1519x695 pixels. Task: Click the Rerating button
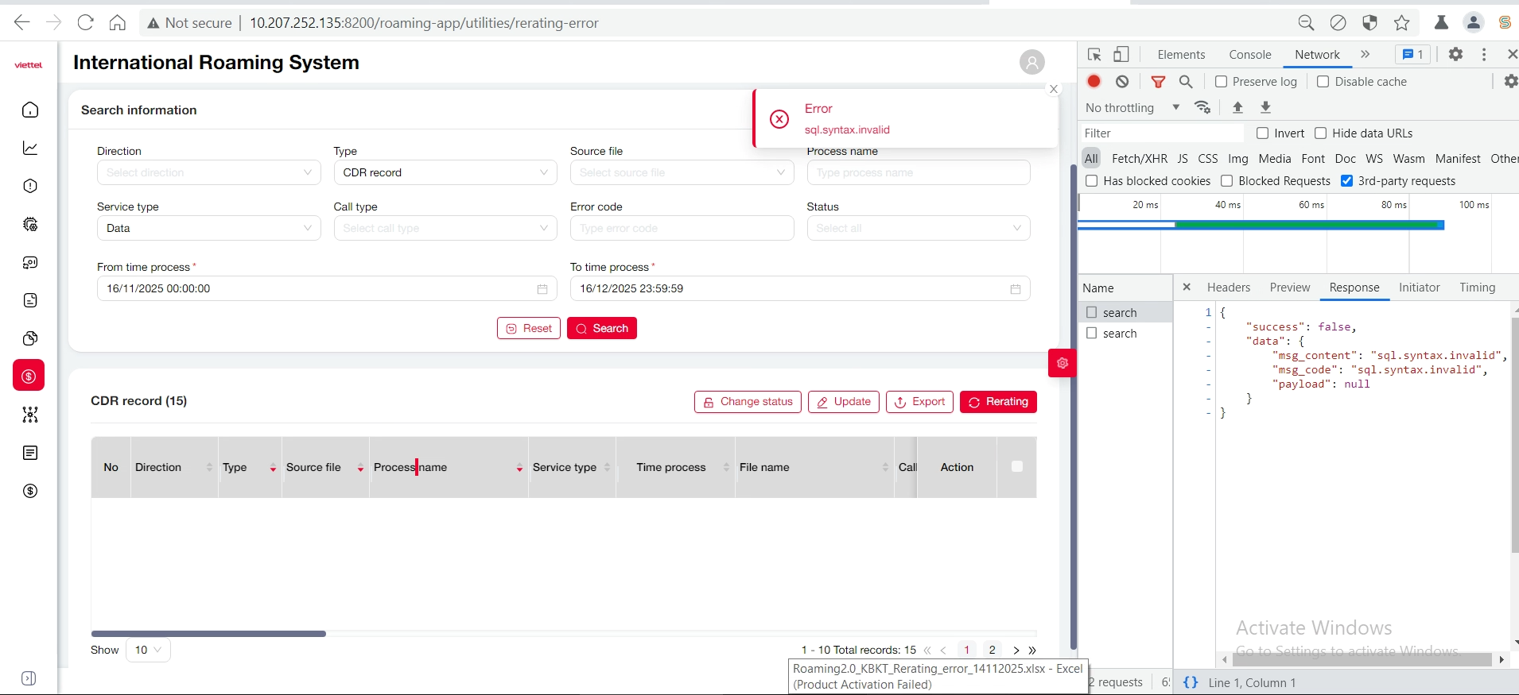coord(998,402)
